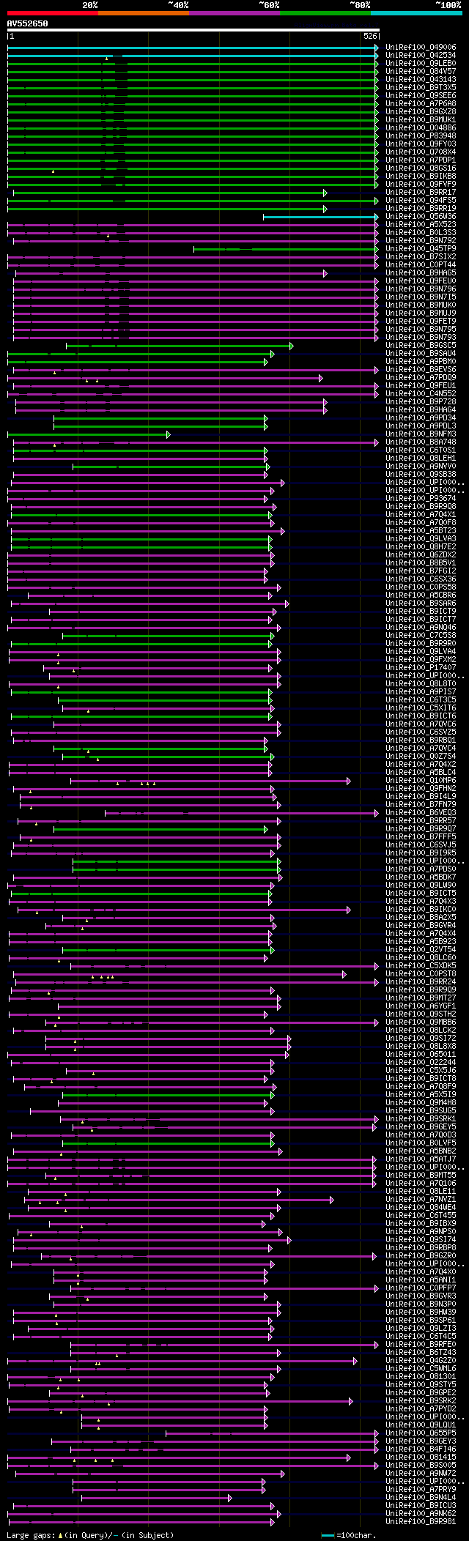
Task: Select label UniRef100_Q2VT54
Action: pyautogui.click(x=421, y=950)
